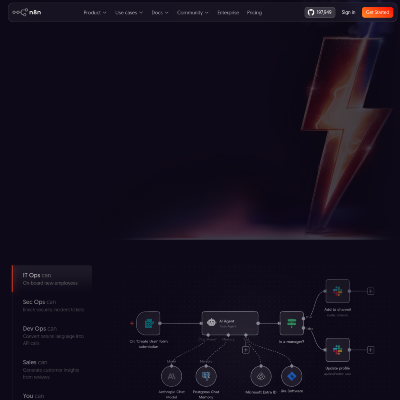This screenshot has width=400, height=400.
Task: Add a node after 'Add to channel'
Action: pyautogui.click(x=371, y=291)
